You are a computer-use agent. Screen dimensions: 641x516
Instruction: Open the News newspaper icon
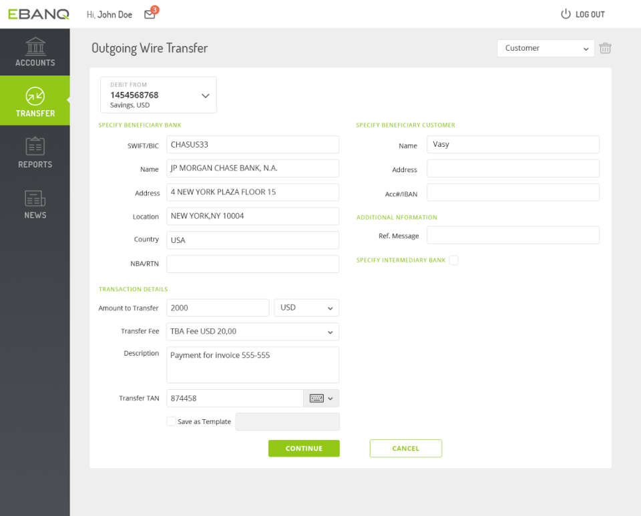tap(35, 198)
